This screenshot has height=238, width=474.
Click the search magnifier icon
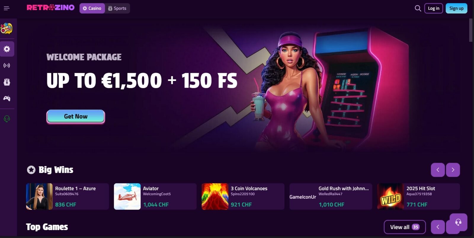[418, 8]
